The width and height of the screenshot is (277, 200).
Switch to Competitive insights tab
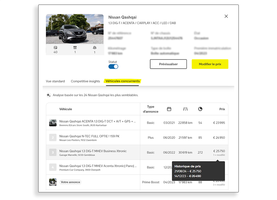[x=85, y=81]
